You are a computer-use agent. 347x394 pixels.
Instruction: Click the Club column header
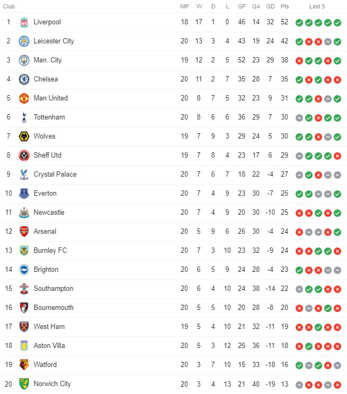(9, 6)
